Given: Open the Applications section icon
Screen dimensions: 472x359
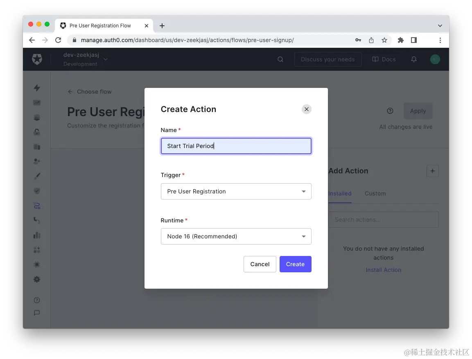Looking at the screenshot, I should [37, 117].
